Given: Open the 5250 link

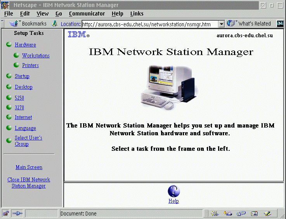Looking at the screenshot, I should point(19,98).
